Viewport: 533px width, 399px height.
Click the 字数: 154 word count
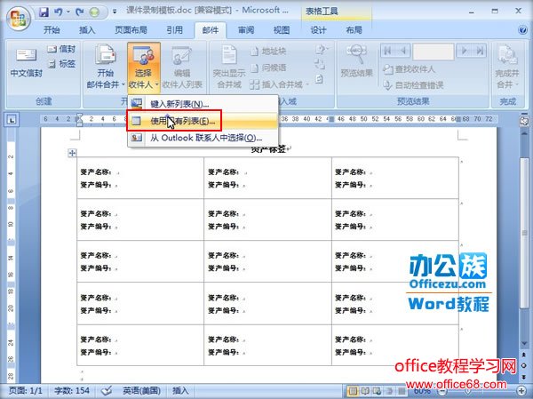[x=72, y=391]
